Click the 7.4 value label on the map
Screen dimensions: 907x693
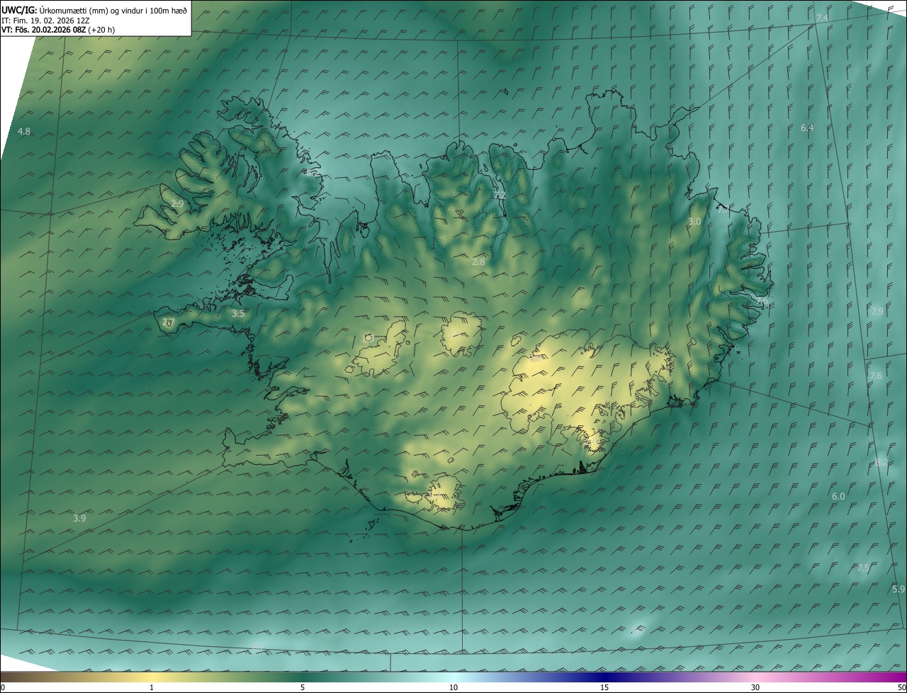click(x=822, y=18)
